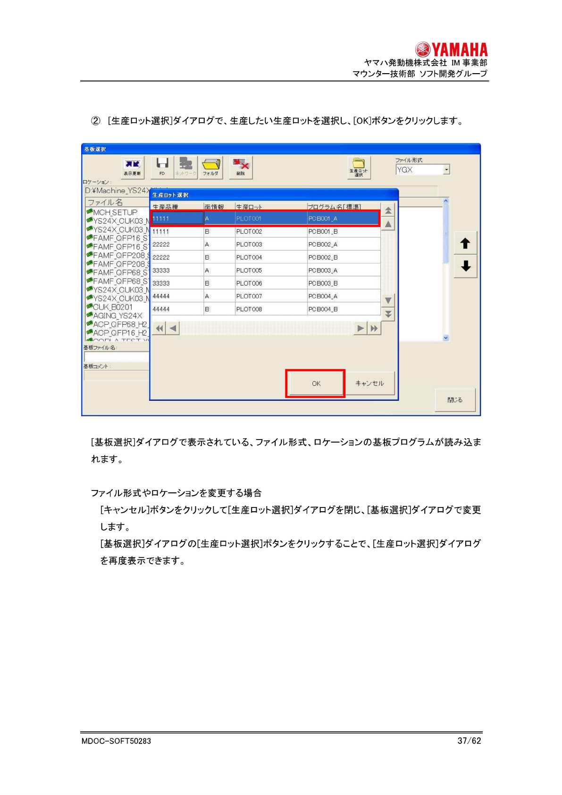Image resolution: width=562 pixels, height=795 pixels.
Task: Click the PCB004_A program name cell
Action: pos(344,296)
